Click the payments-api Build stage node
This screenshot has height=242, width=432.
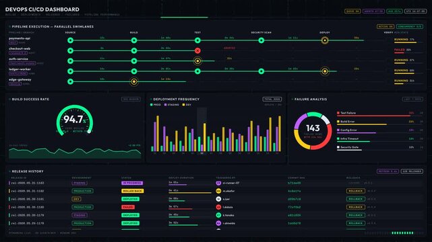(x=134, y=40)
